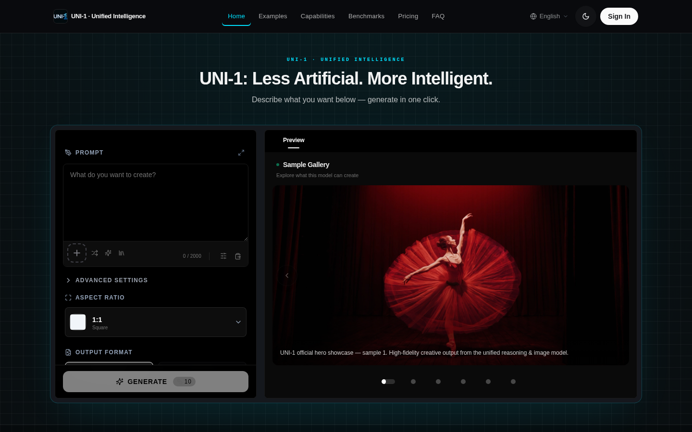
Task: Click the sparkle enhance prompt icon
Action: tap(108, 253)
